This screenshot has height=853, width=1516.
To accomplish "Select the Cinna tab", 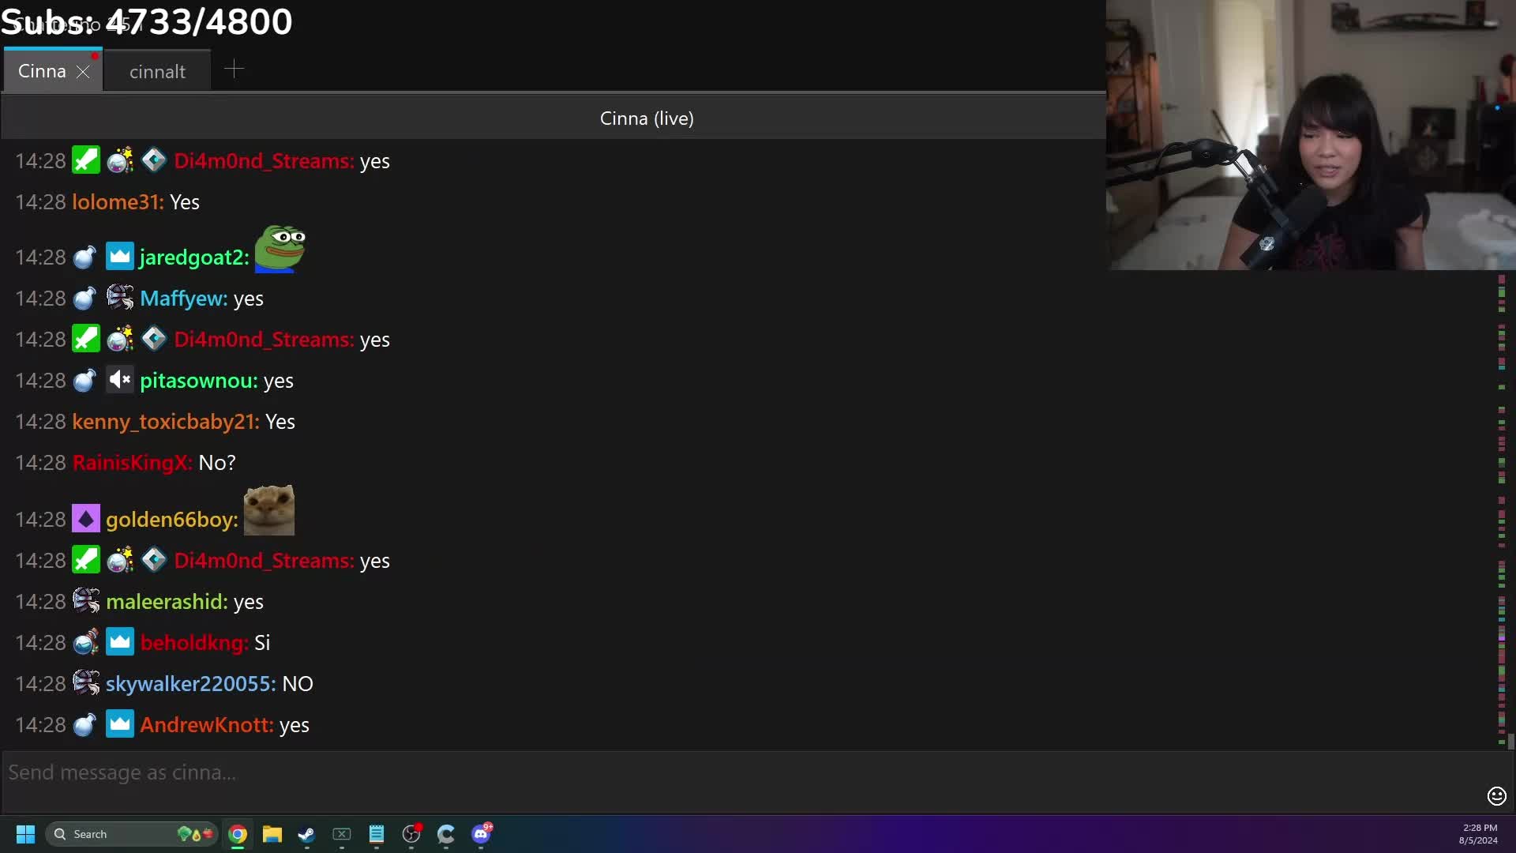I will pyautogui.click(x=43, y=70).
